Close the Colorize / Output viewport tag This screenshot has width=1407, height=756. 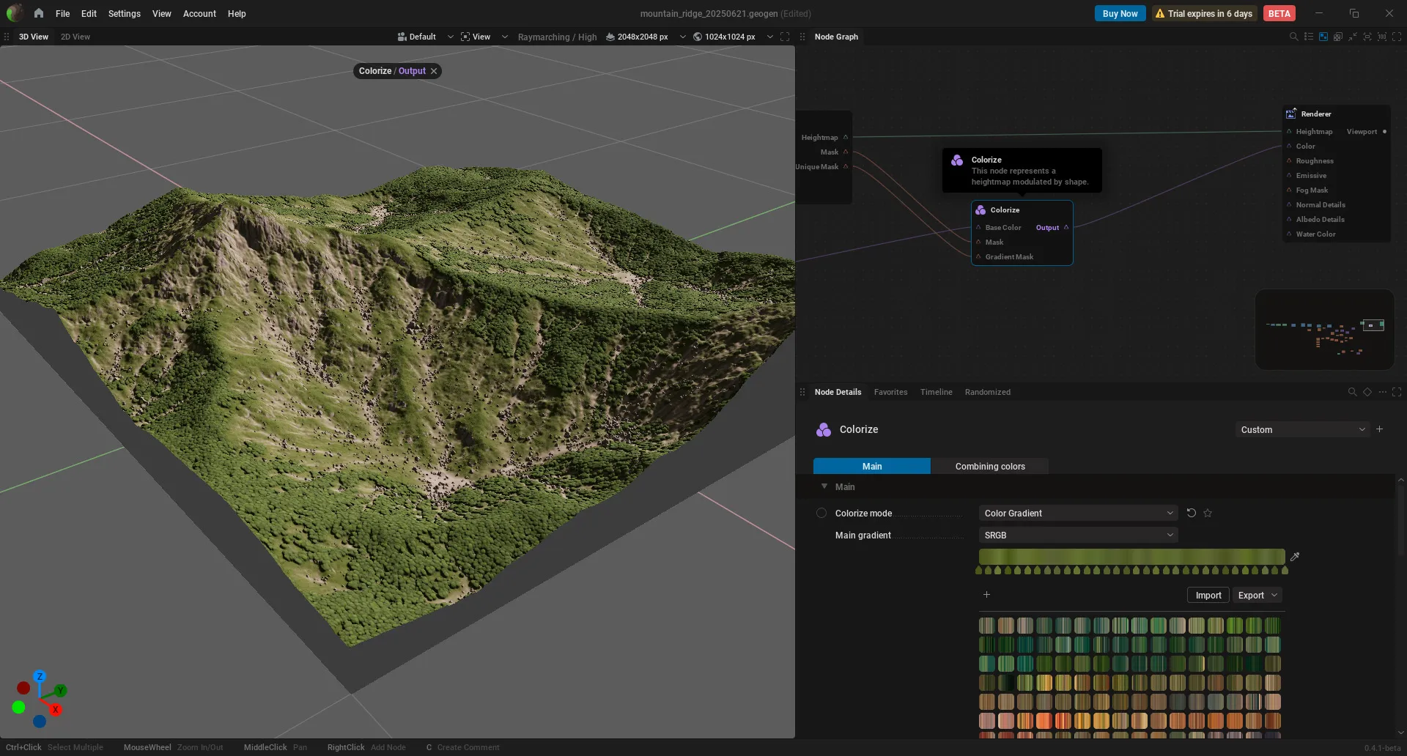[434, 71]
